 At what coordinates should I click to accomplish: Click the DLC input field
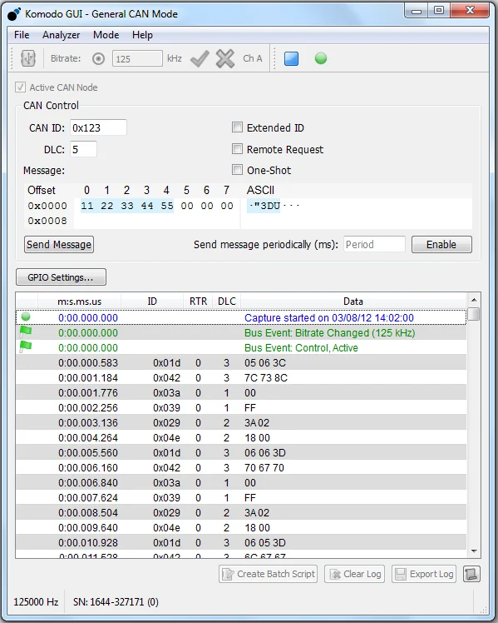83,149
